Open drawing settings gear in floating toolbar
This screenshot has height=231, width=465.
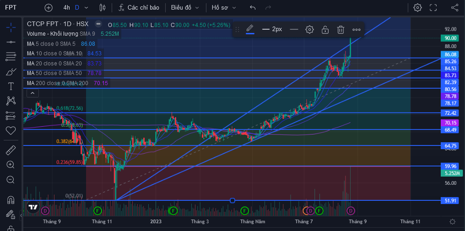[309, 29]
